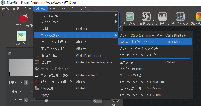201x106 pixels.
Task: Select フレームの検索 menu entry
Action: tap(76, 35)
